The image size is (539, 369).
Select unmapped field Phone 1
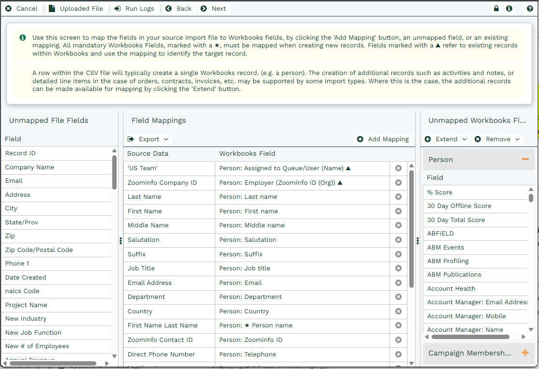56,264
